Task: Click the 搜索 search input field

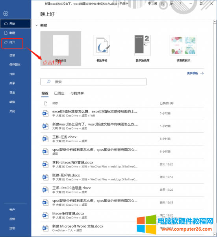Action: pos(93,82)
